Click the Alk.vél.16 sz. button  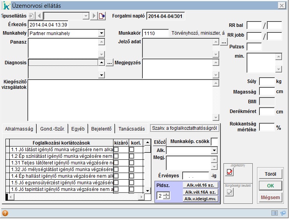[200, 185]
